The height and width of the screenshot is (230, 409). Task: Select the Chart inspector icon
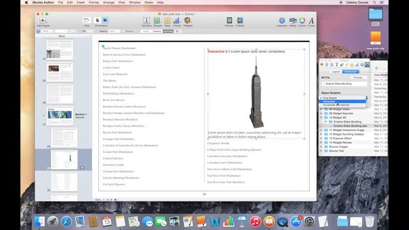(357, 65)
